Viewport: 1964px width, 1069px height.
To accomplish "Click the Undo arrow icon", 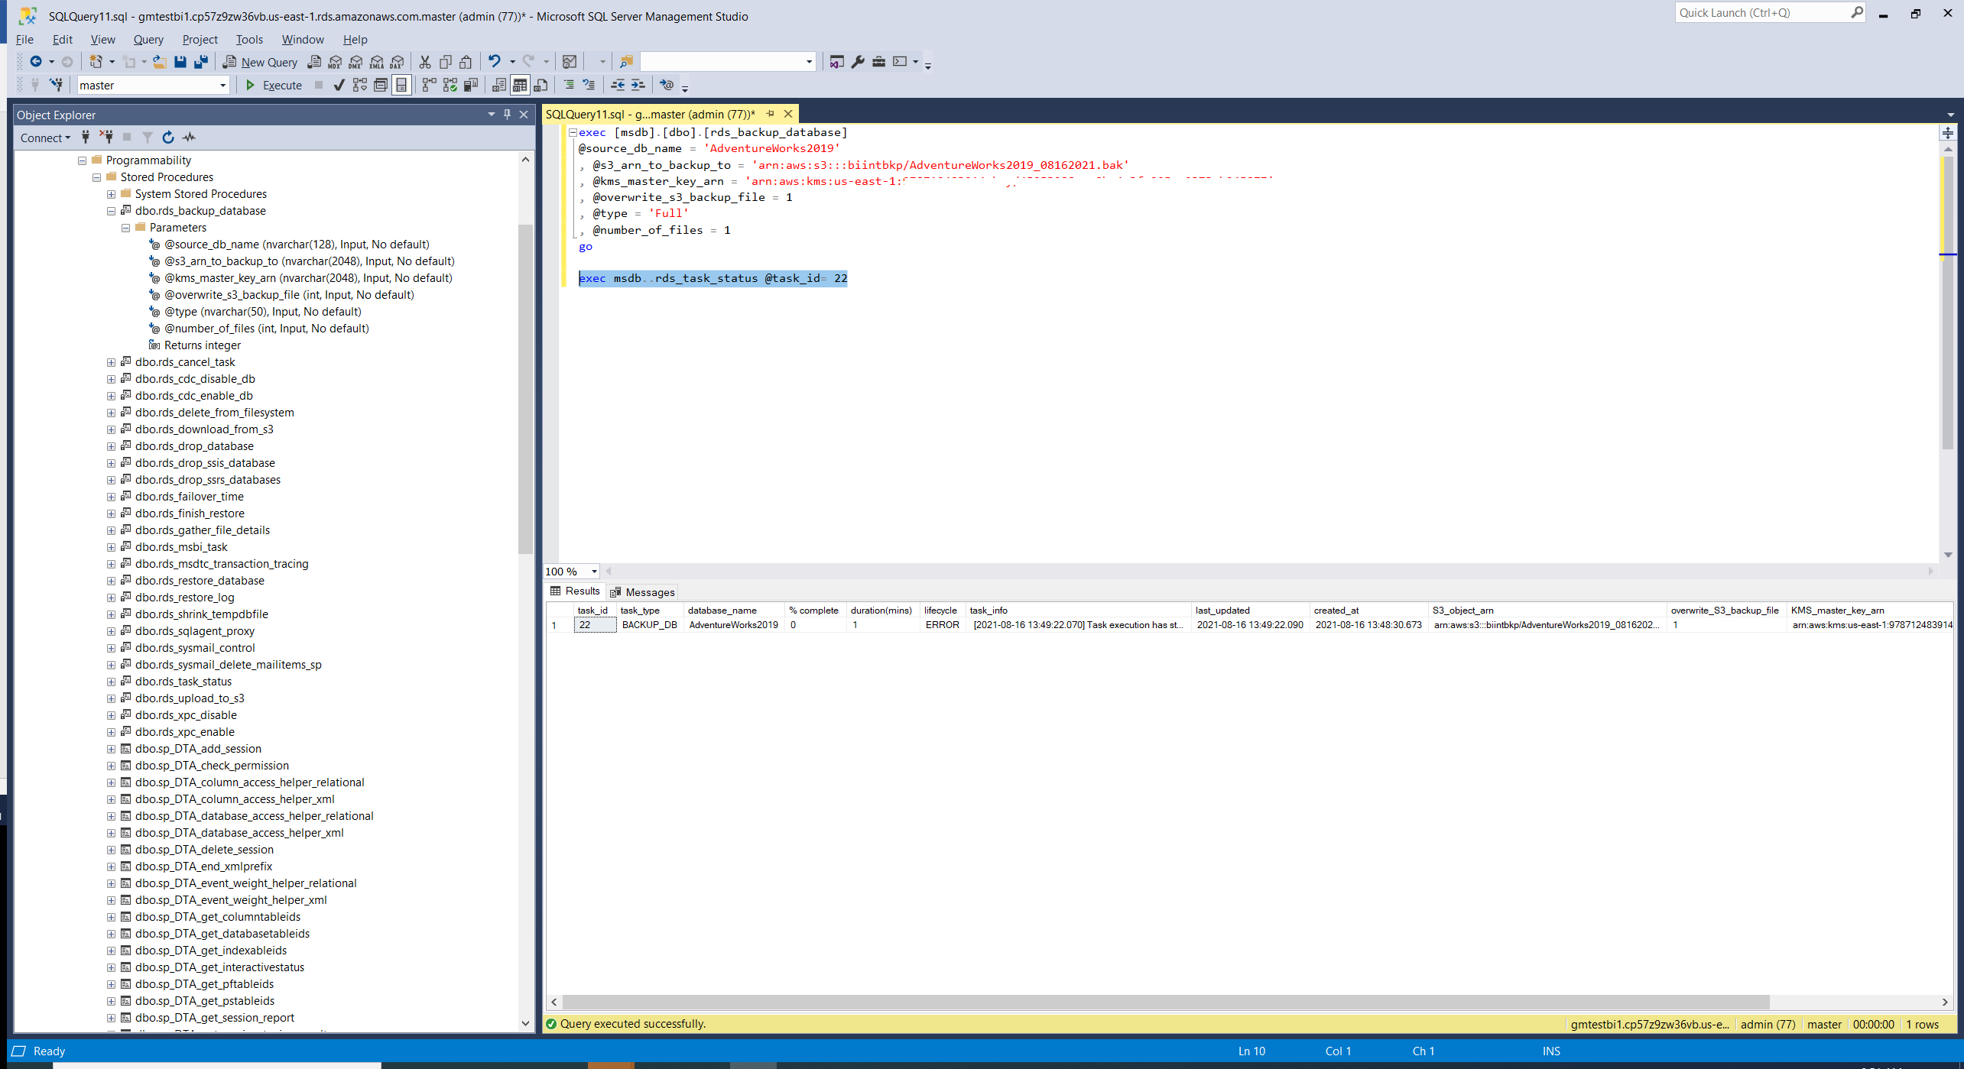I will point(495,62).
